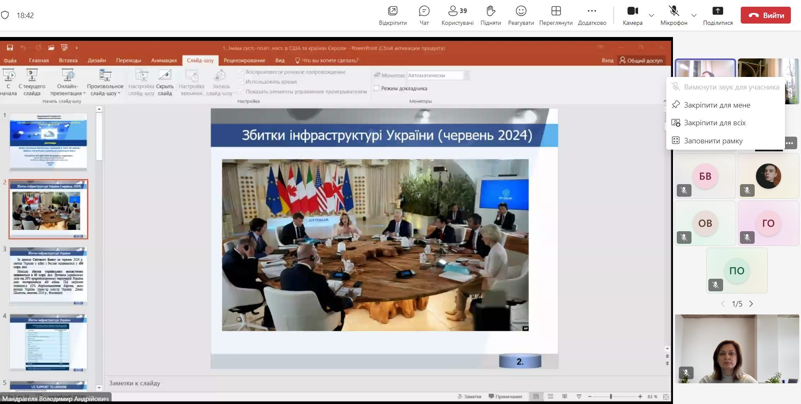Choose 'Закріпити для всіх' from menu
Image resolution: width=801 pixels, height=404 pixels.
pos(715,123)
